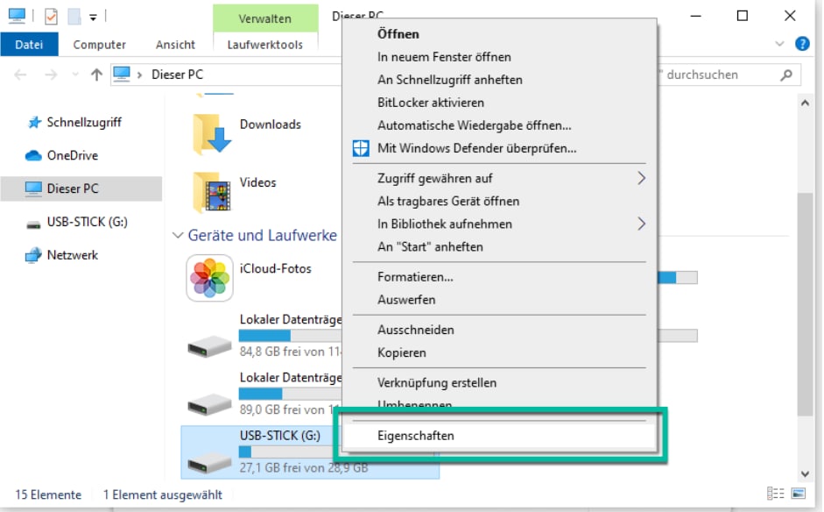Expand the In Bibliothek aufnehmen submenu
The height and width of the screenshot is (512, 824).
click(x=641, y=224)
